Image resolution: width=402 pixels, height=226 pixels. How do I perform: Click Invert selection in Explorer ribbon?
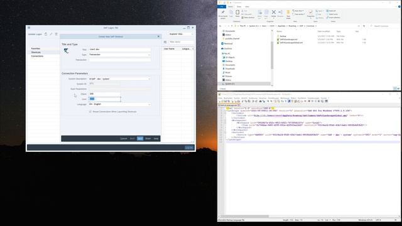(334, 18)
